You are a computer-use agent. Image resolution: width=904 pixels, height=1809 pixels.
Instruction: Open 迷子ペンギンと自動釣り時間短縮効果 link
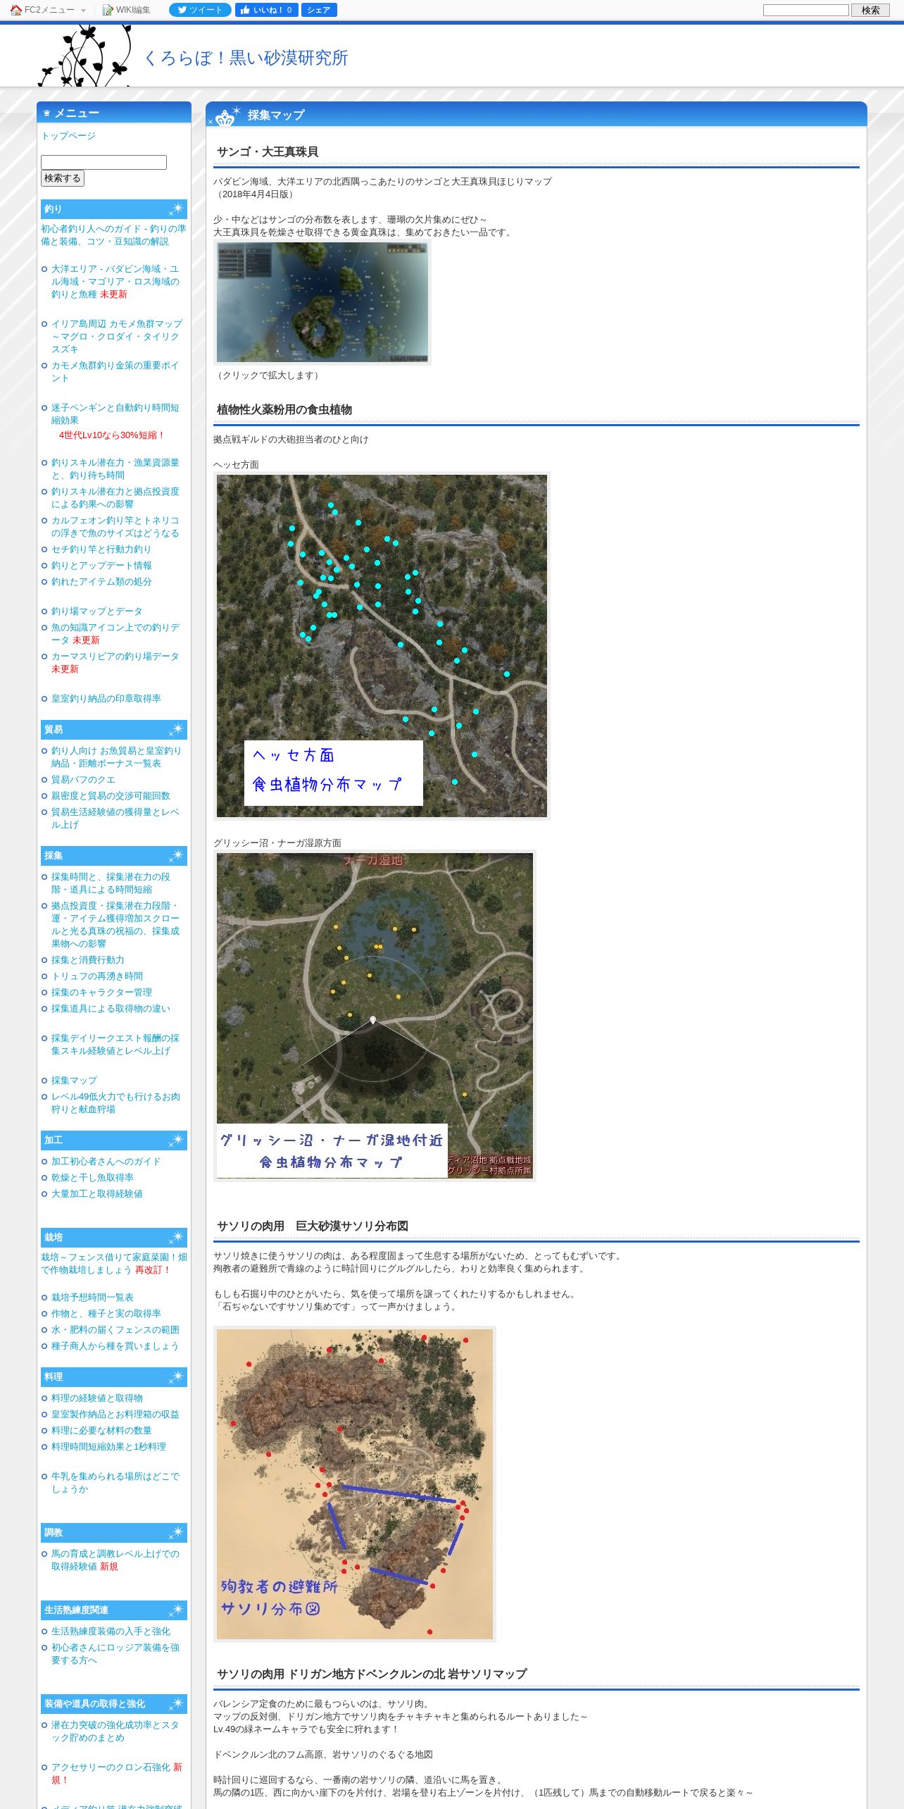[115, 414]
